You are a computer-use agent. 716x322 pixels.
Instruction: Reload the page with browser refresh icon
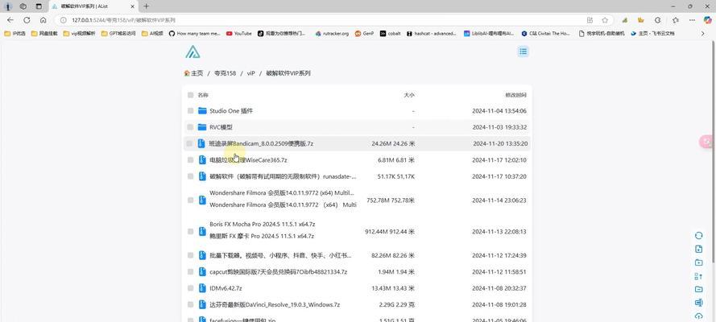point(27,20)
